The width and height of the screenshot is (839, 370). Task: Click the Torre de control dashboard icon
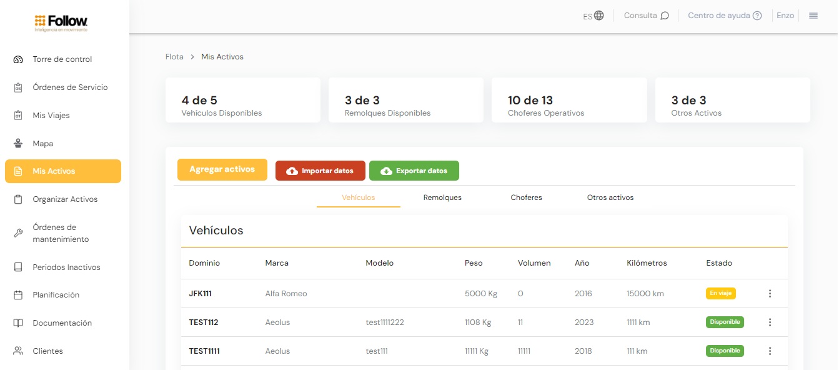point(18,59)
